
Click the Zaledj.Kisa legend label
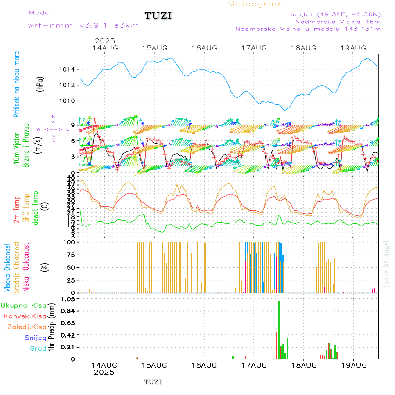[27, 327]
